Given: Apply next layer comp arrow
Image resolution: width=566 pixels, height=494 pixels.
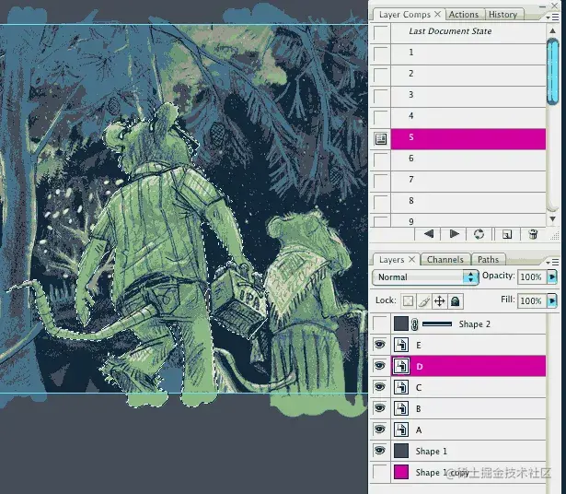Looking at the screenshot, I should (x=454, y=234).
